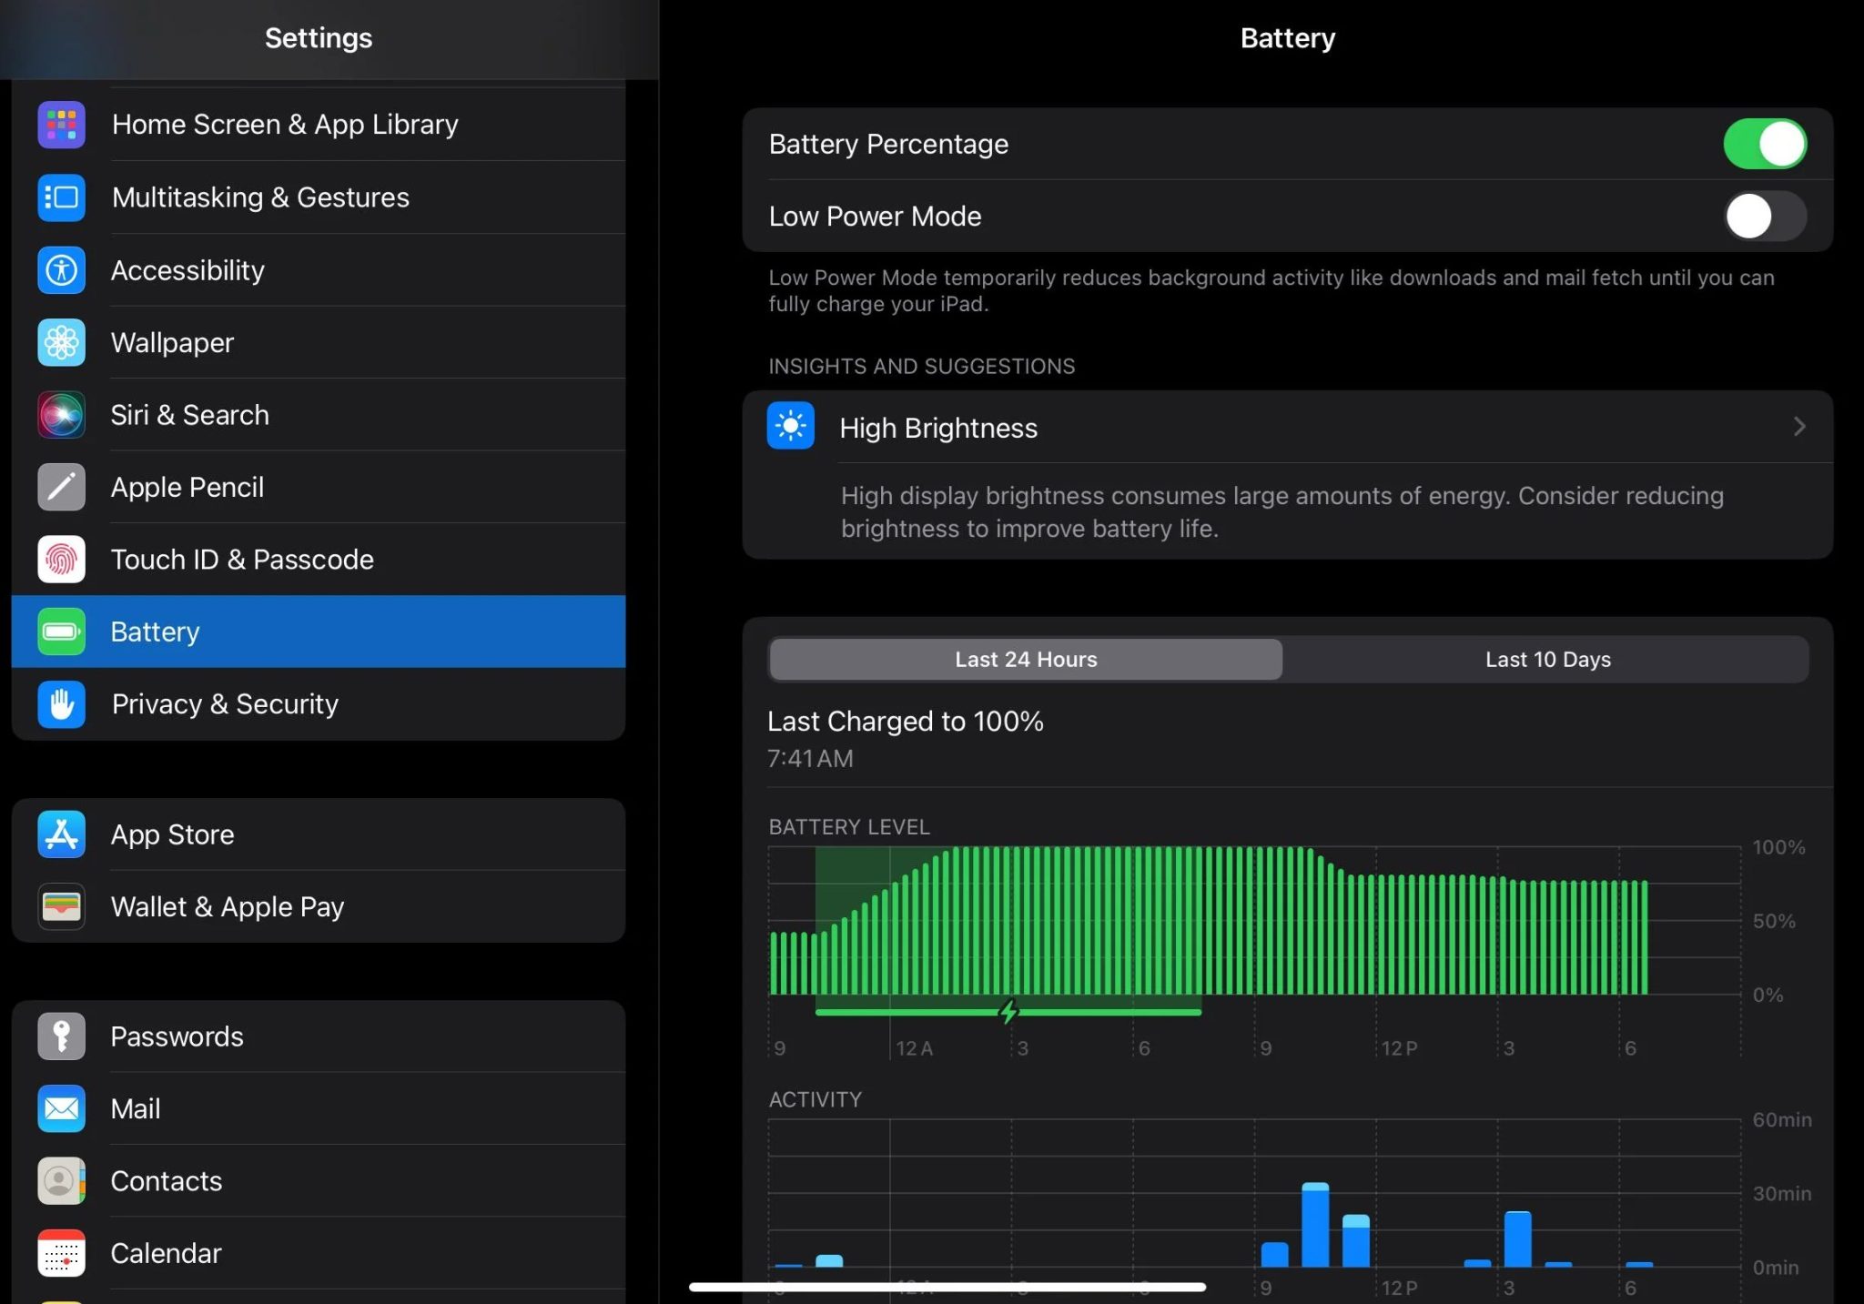1864x1304 pixels.
Task: Tap the activity bar at 3 PM
Action: [x=1517, y=1238]
